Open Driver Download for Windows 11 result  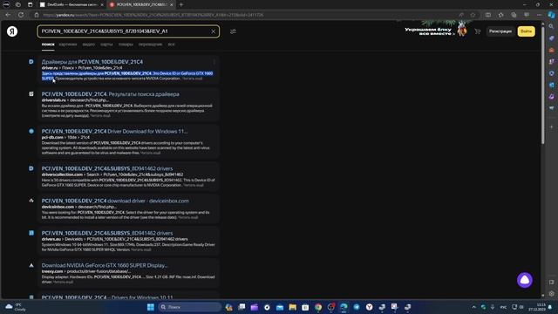[114, 132]
